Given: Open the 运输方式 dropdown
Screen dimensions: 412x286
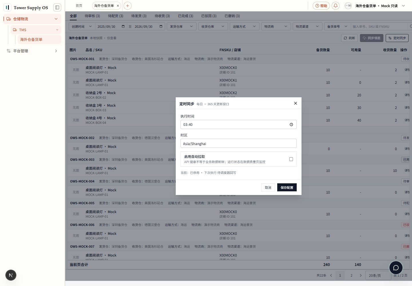Looking at the screenshot, I should point(245,27).
